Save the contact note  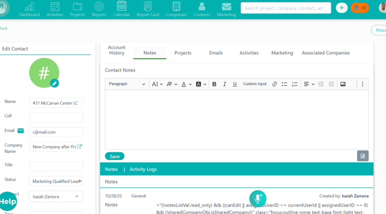(x=115, y=156)
